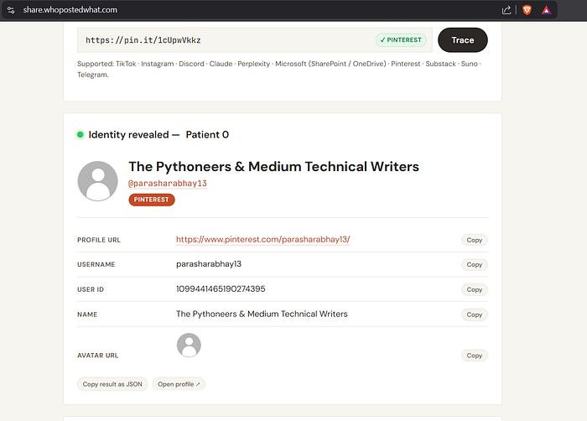
Task: Click the Open profile button
Action: click(x=179, y=384)
